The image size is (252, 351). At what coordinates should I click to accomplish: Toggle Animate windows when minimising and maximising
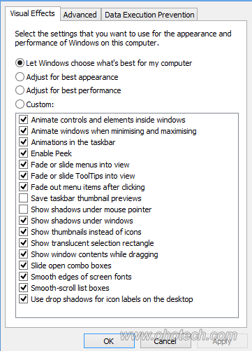point(24,131)
